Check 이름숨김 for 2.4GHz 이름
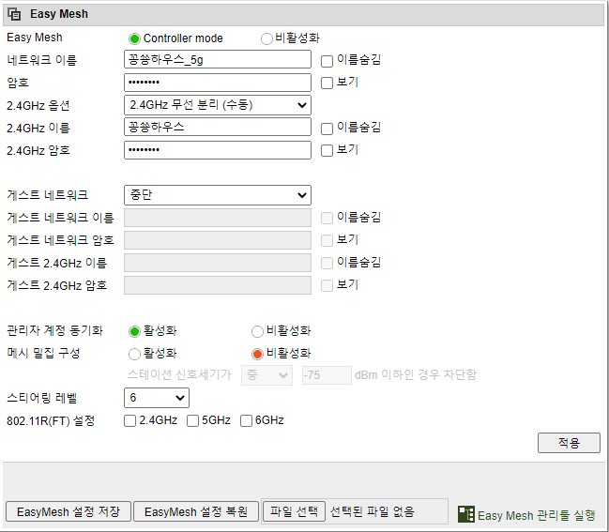The width and height of the screenshot is (609, 532). (327, 129)
